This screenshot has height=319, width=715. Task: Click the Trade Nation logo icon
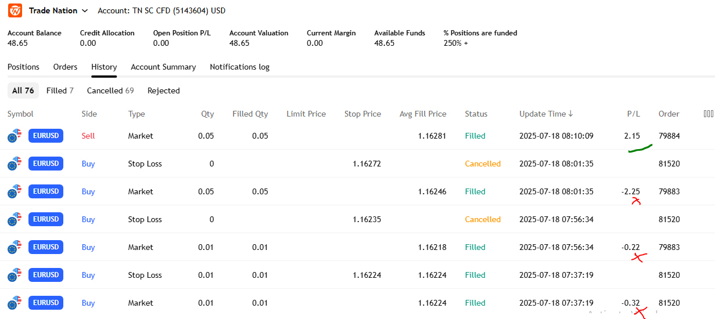coord(15,10)
